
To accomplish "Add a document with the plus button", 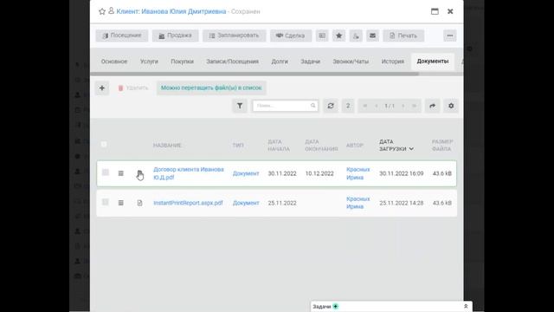I will coord(102,88).
